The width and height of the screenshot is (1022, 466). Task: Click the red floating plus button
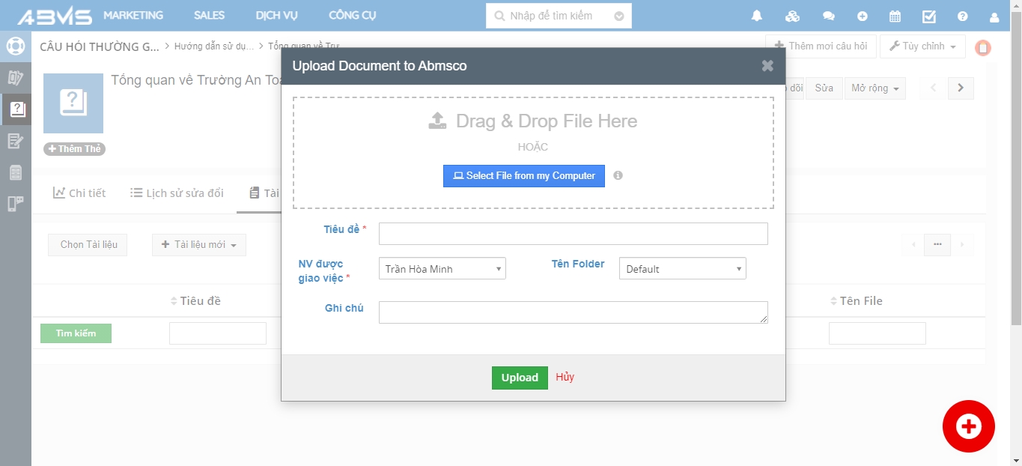[x=968, y=426]
